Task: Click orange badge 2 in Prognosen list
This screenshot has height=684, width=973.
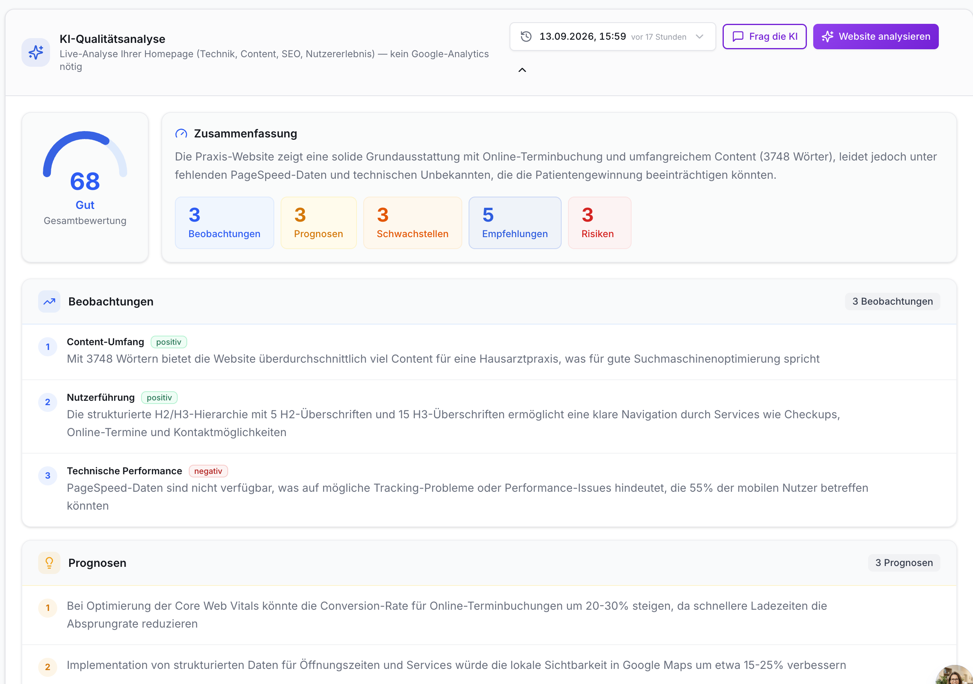Action: tap(47, 667)
